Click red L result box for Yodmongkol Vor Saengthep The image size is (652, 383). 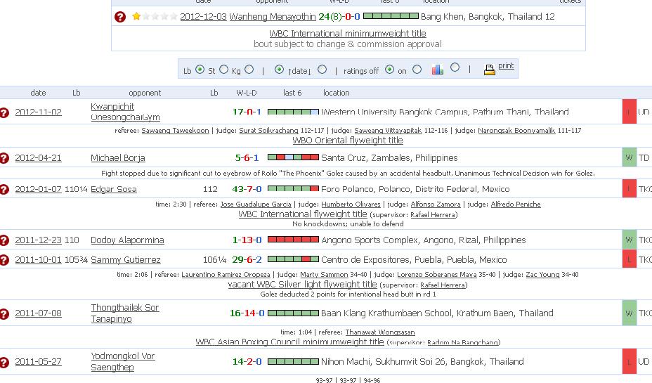629,361
